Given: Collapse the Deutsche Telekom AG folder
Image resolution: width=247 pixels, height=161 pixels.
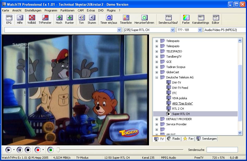Looking at the screenshot, I should click(x=157, y=77).
